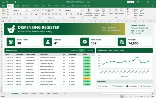Screen dimensions: 156x98
Task: Toggle Italic formatting in Font group
Action: pos(17,14)
